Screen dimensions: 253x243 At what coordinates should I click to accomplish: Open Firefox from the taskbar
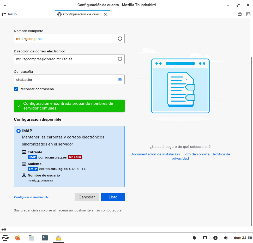[18, 238]
